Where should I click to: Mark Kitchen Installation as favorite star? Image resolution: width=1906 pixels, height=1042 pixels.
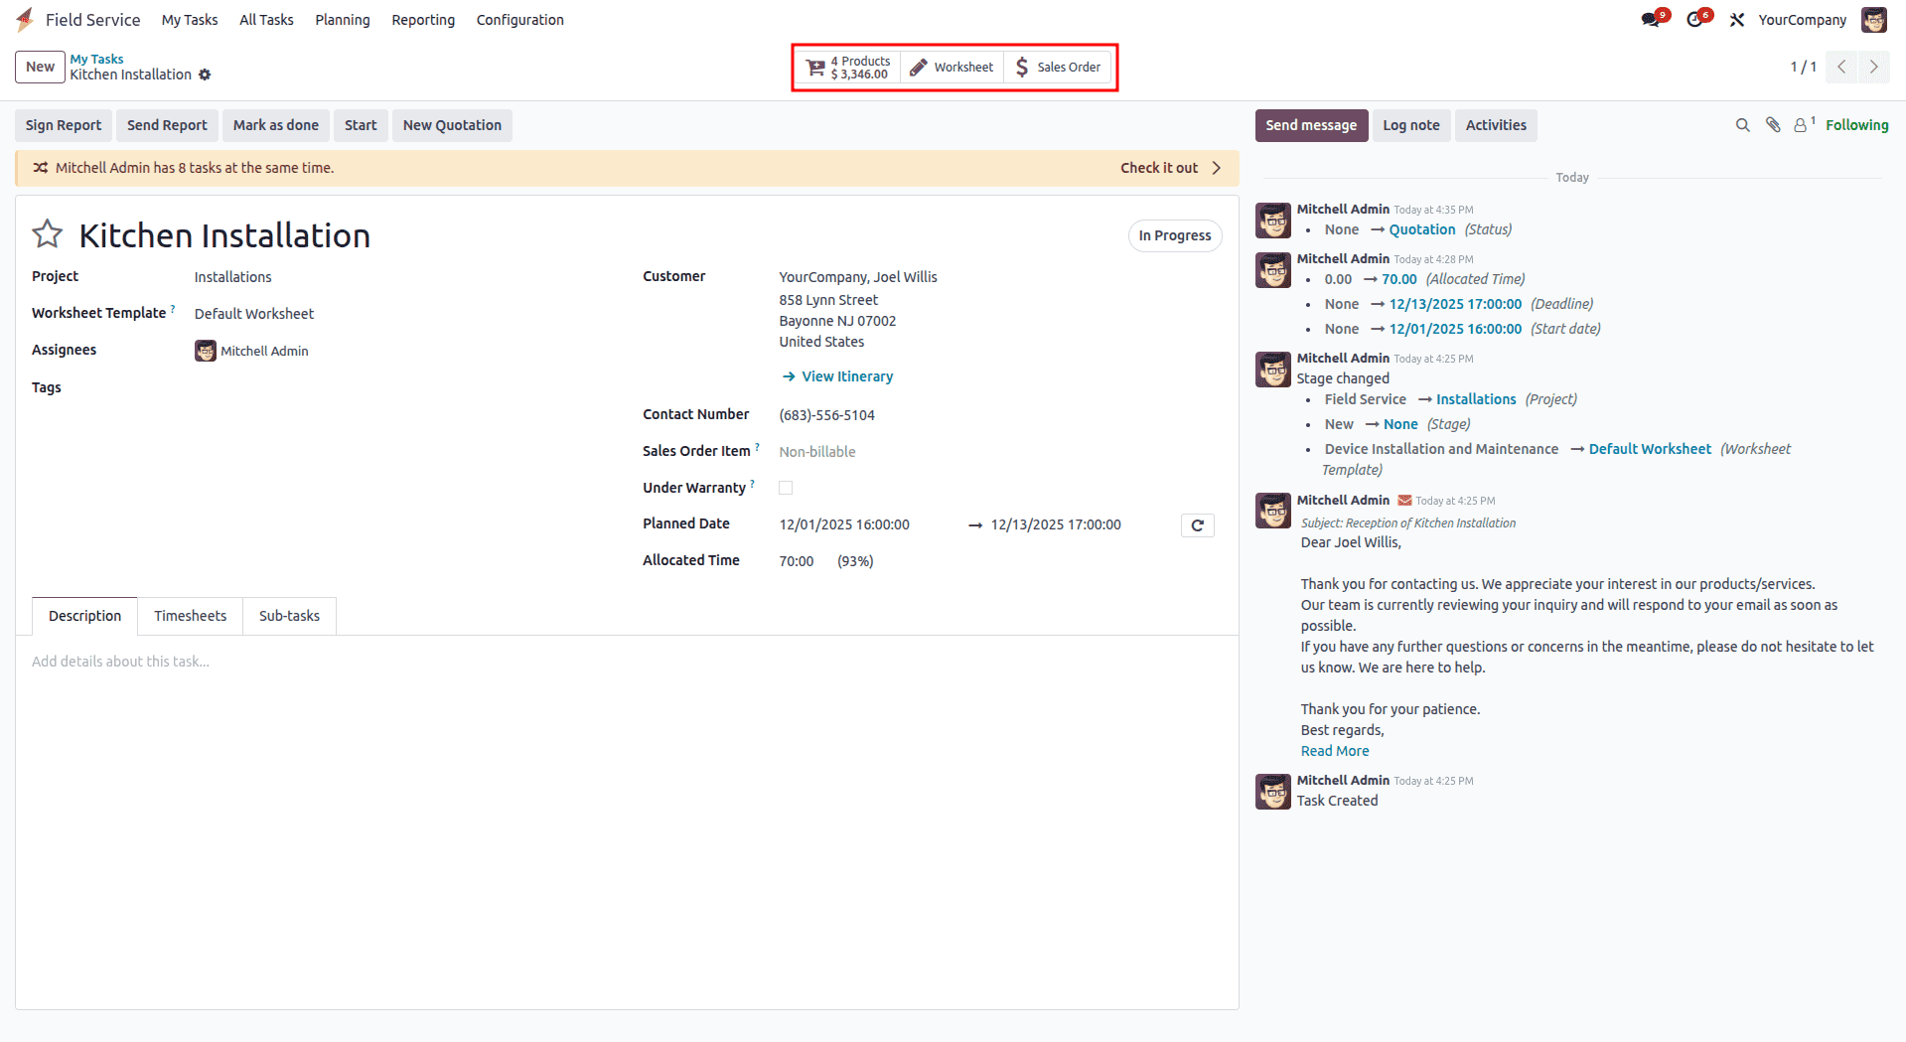[47, 234]
